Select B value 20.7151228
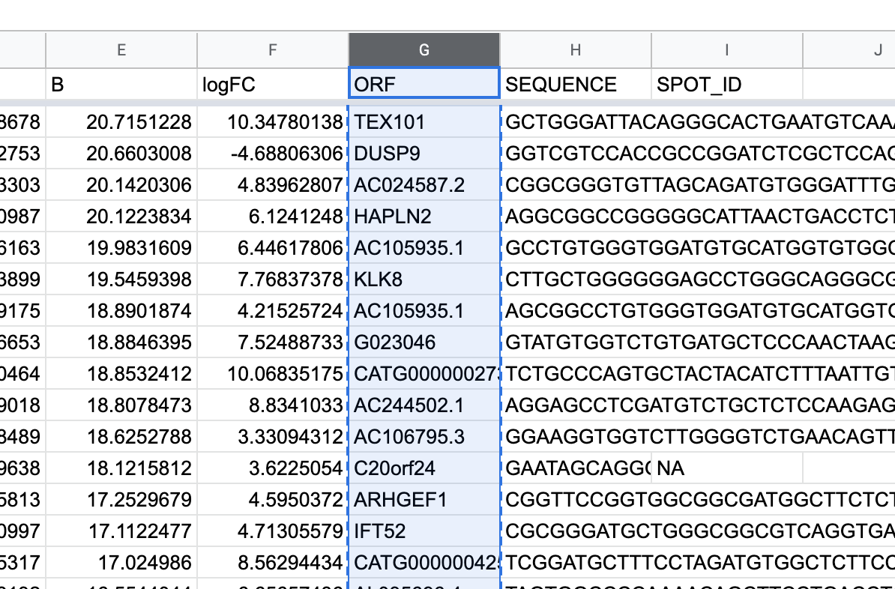895x589 pixels. (121, 121)
